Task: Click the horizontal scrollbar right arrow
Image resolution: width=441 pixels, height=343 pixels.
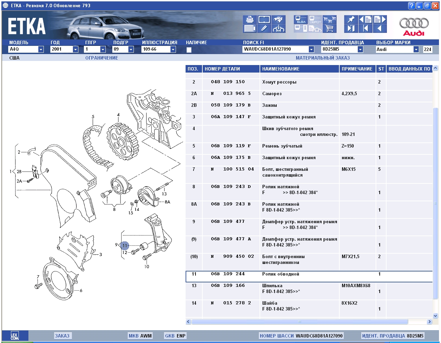Action: (x=429, y=322)
